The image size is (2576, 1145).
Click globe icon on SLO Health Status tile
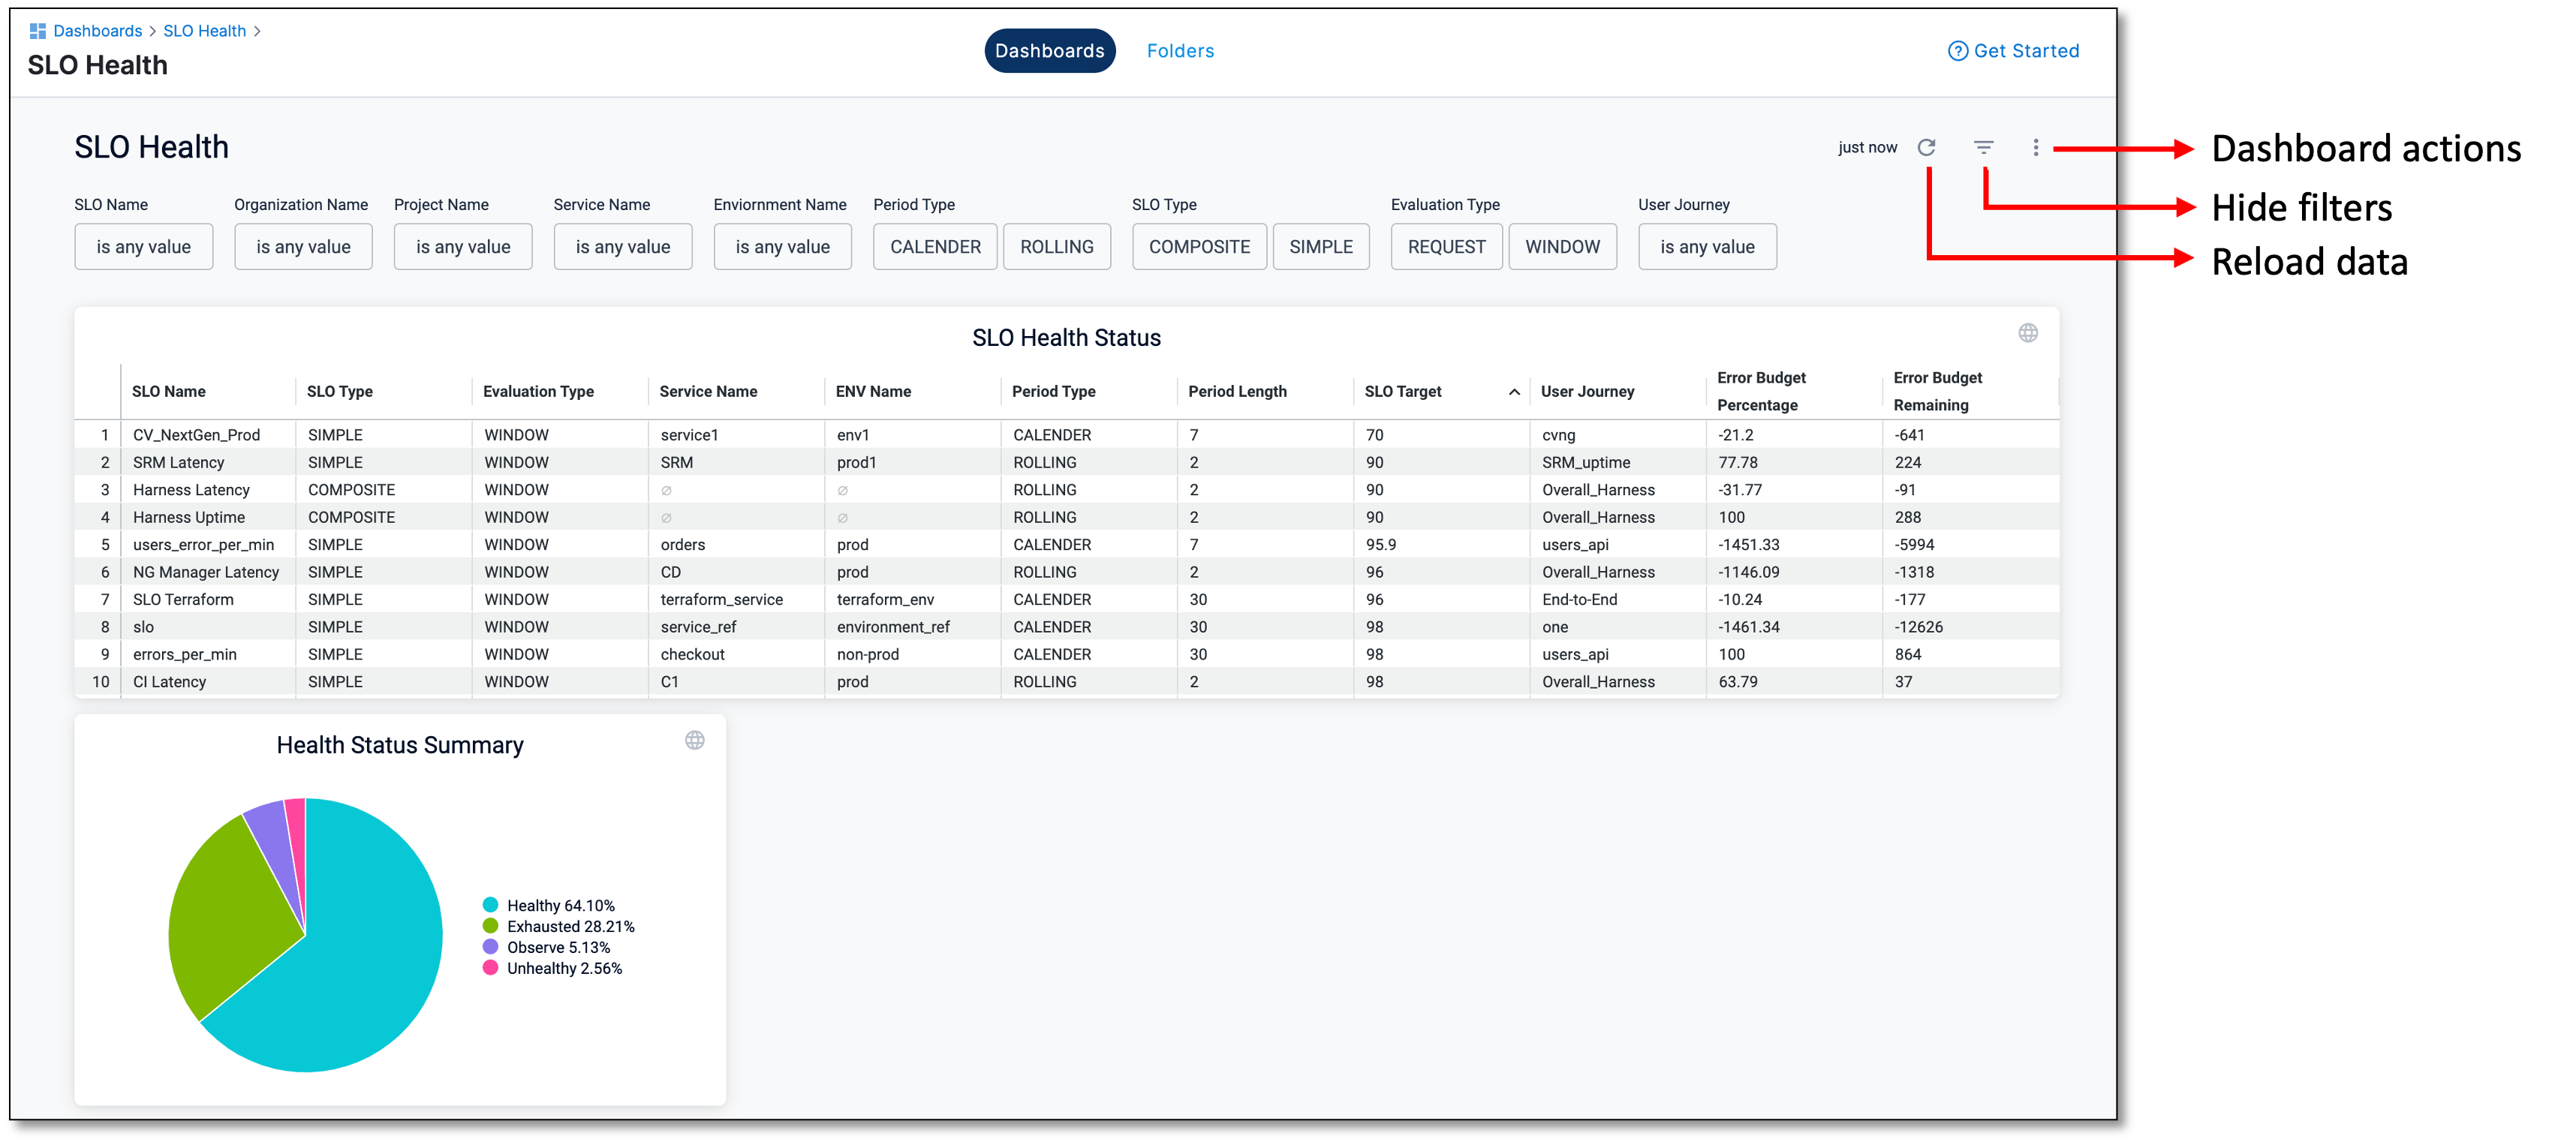(x=2027, y=333)
